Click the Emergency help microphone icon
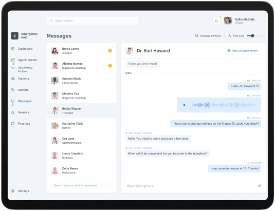Image resolution: width=275 pixels, height=211 pixels. (14, 36)
